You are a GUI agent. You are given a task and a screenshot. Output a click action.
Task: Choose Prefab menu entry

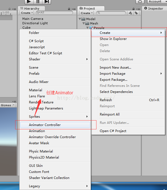tap(55, 74)
